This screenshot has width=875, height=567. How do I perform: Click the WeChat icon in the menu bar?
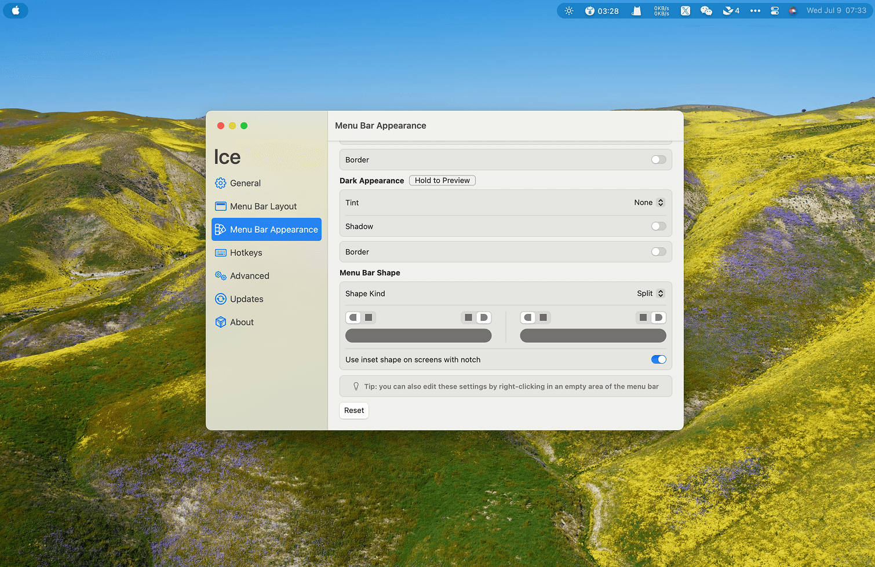point(706,10)
